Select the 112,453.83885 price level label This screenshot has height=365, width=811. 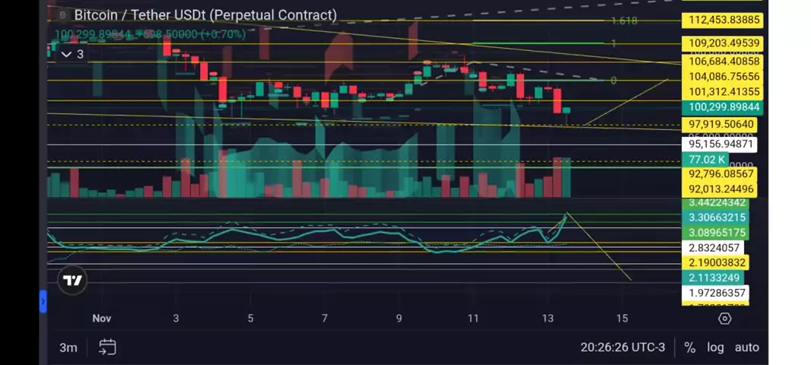coord(724,21)
